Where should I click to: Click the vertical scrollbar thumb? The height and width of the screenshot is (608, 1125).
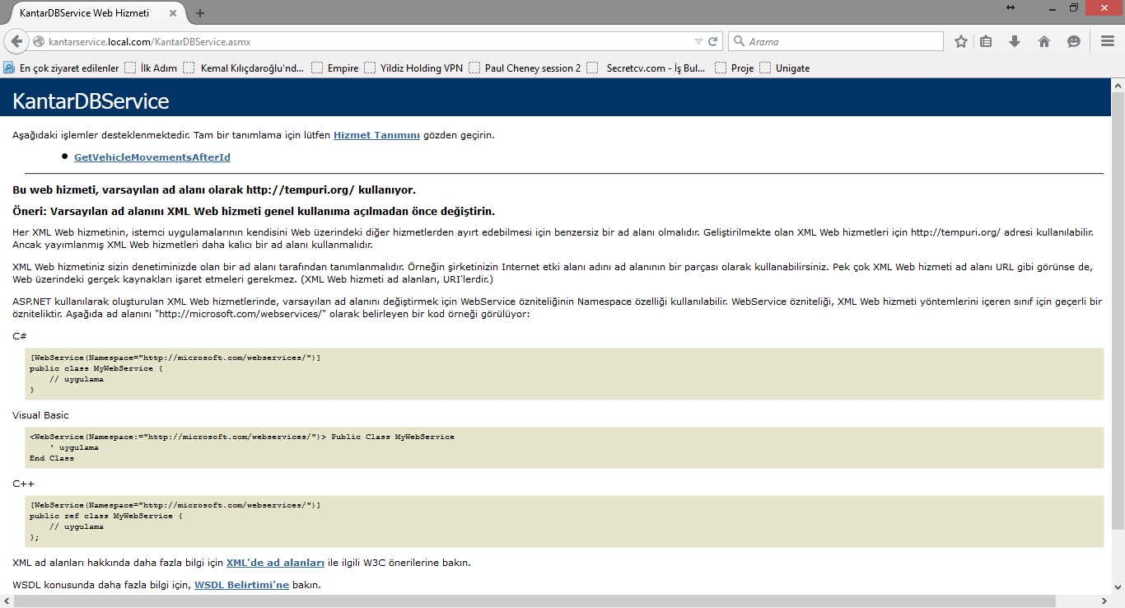1118,311
